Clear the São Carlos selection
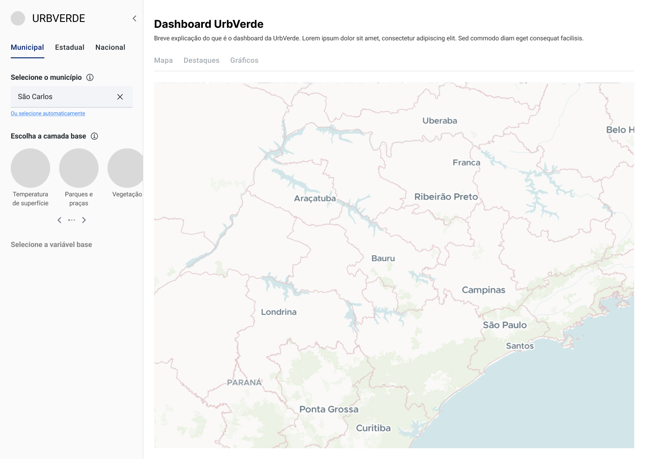This screenshot has width=645, height=459. 120,97
